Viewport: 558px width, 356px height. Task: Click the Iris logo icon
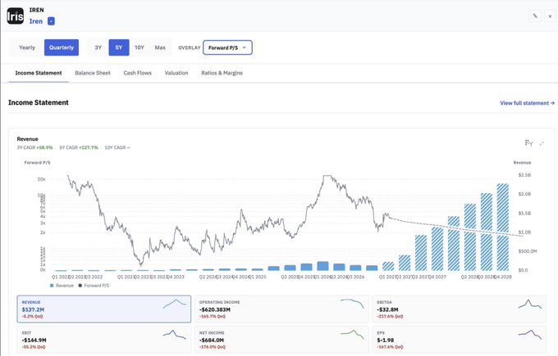tap(16, 16)
